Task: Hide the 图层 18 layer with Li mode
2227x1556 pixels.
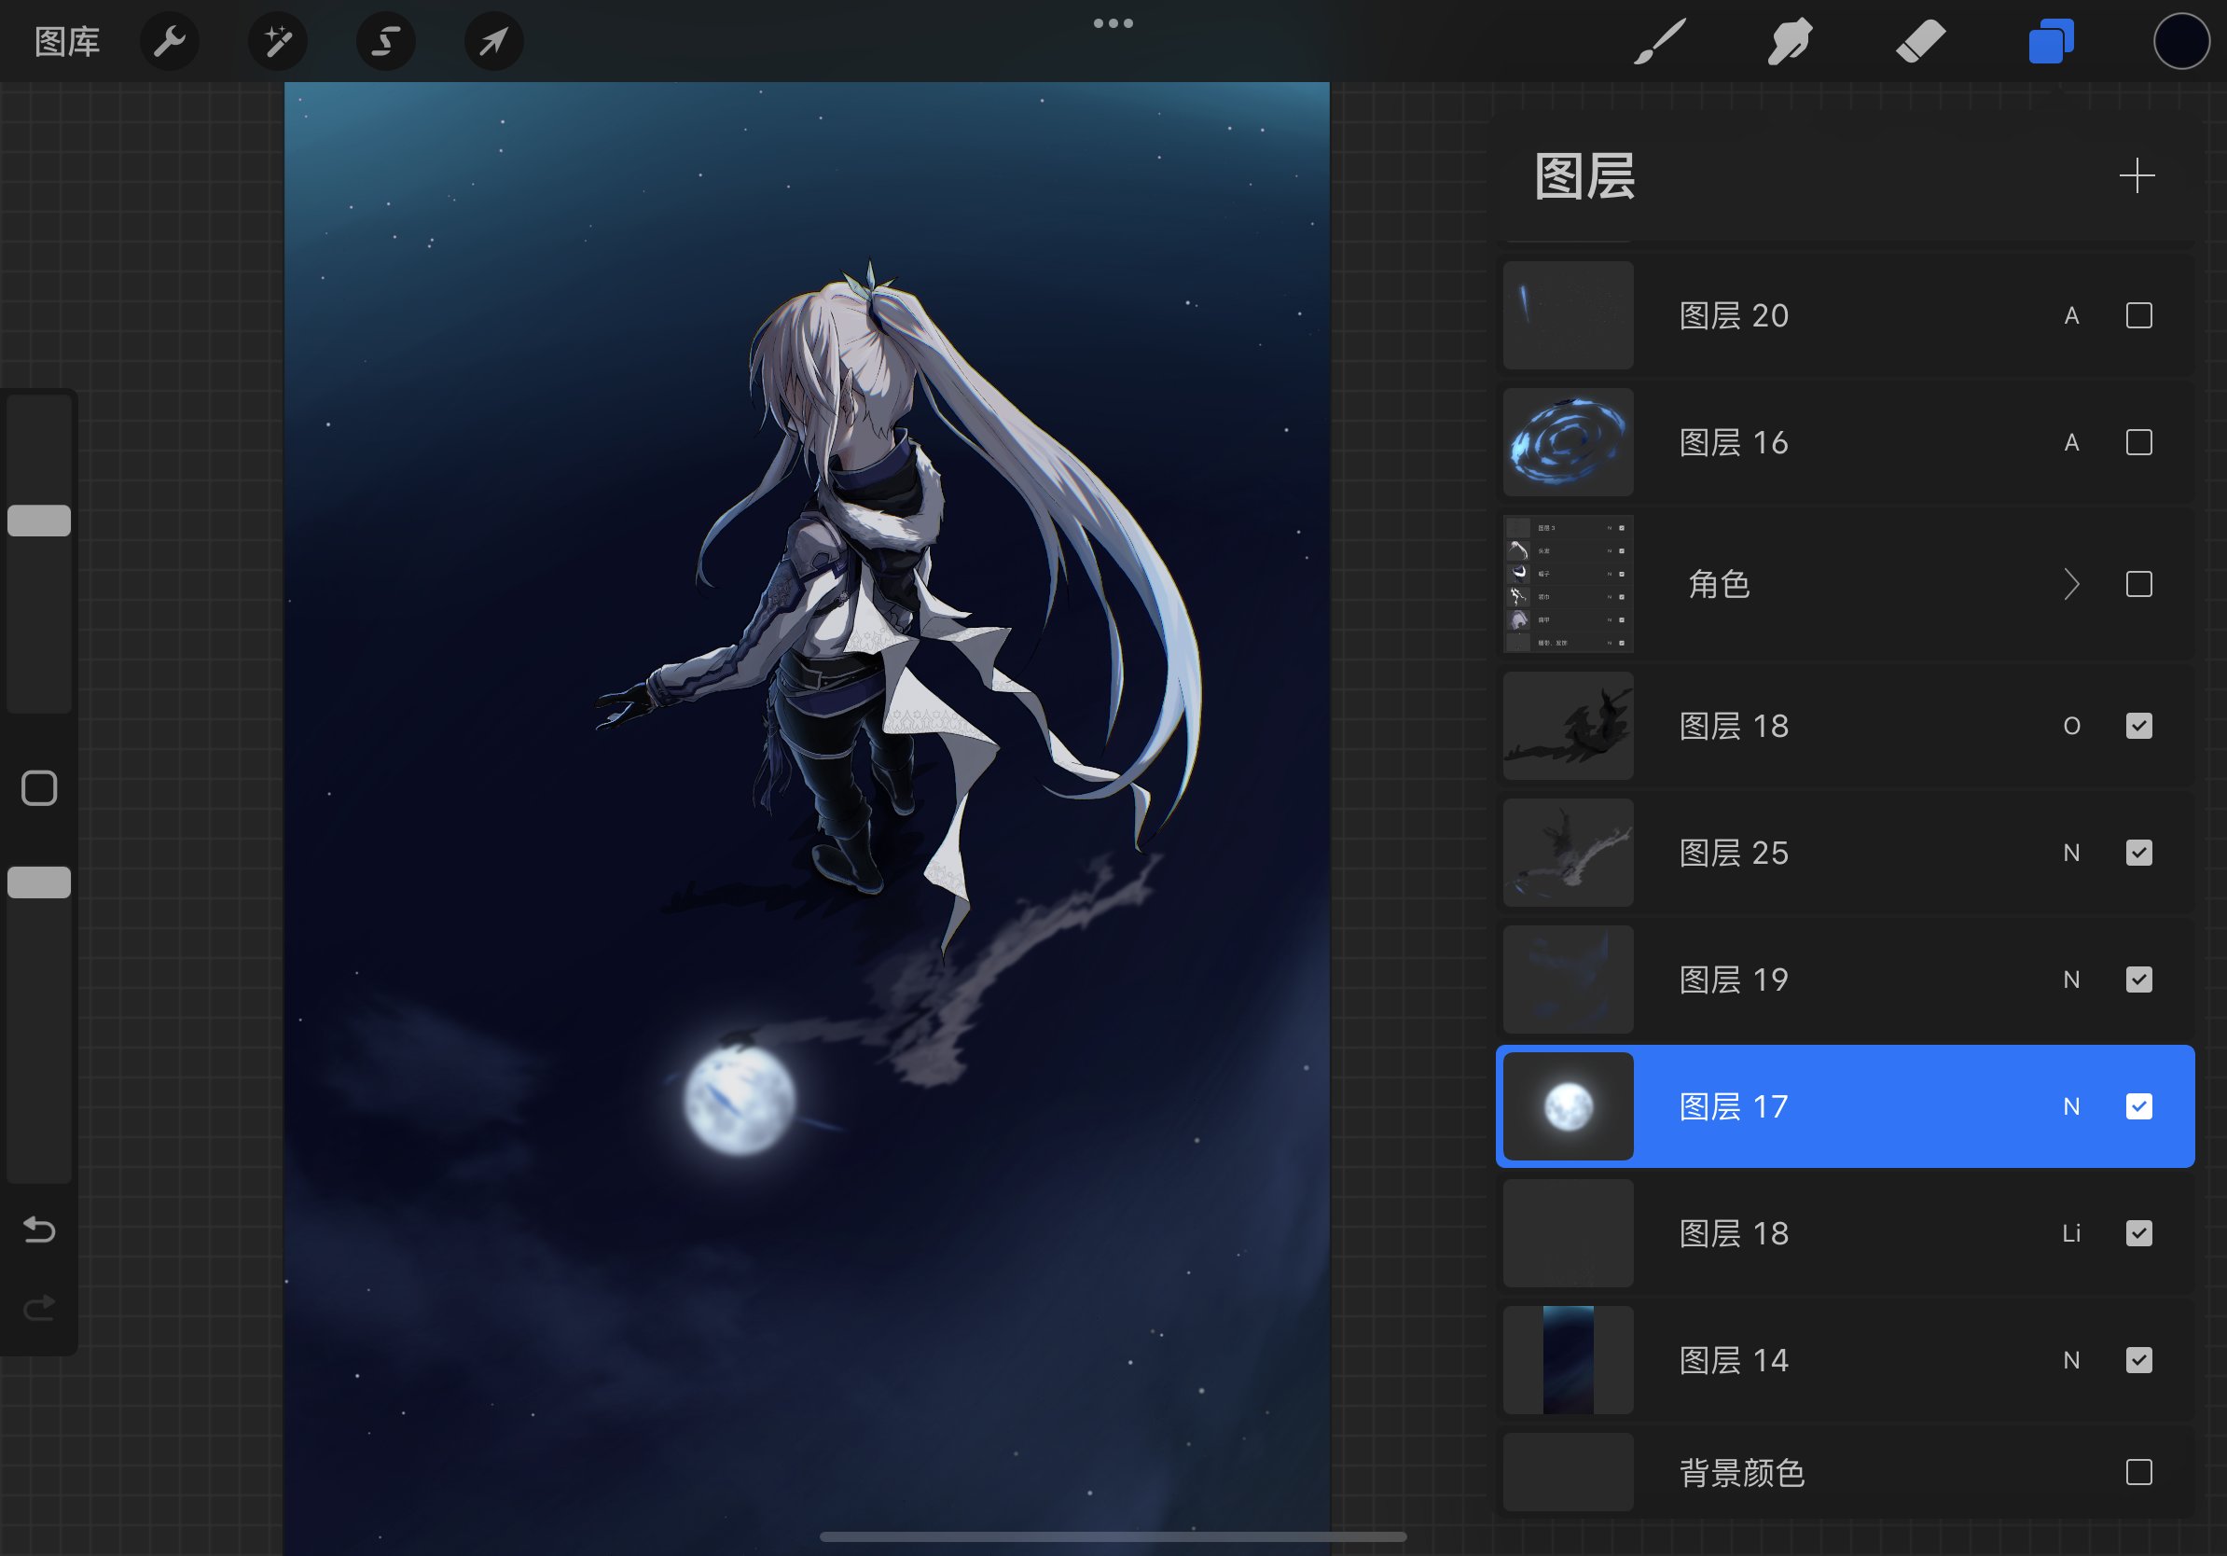Action: [2138, 1233]
